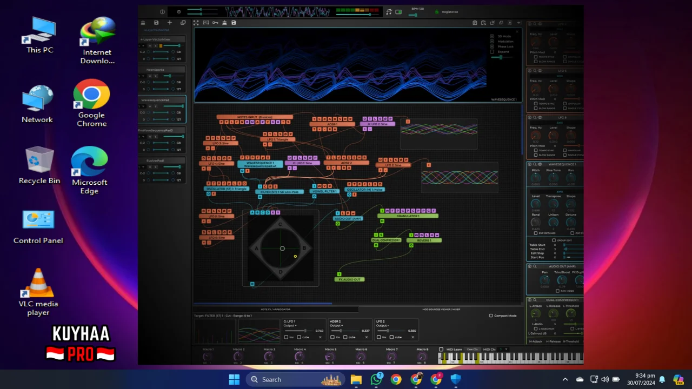Open the MIDI Ch dropdown
Image resolution: width=692 pixels, height=389 pixels.
coord(503,349)
